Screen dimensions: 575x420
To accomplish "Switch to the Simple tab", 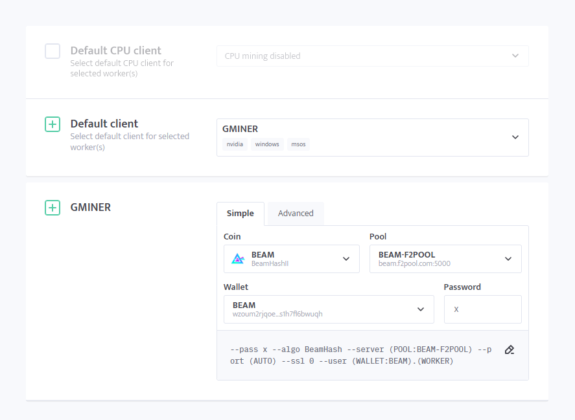I will [x=241, y=214].
